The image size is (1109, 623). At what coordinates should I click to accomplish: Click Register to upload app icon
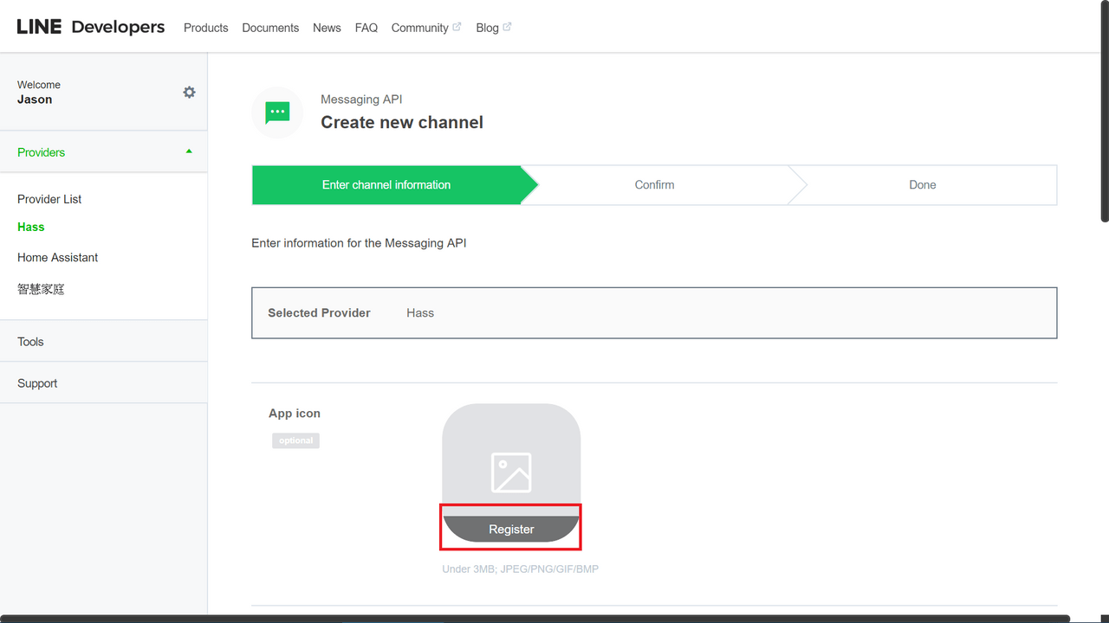pos(511,529)
